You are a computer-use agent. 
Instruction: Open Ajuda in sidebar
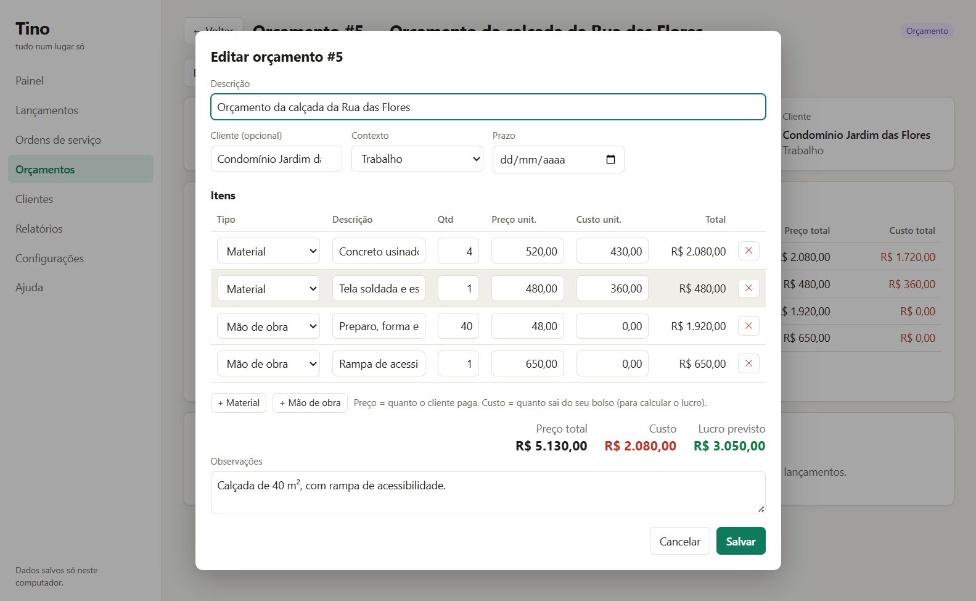coord(81,287)
